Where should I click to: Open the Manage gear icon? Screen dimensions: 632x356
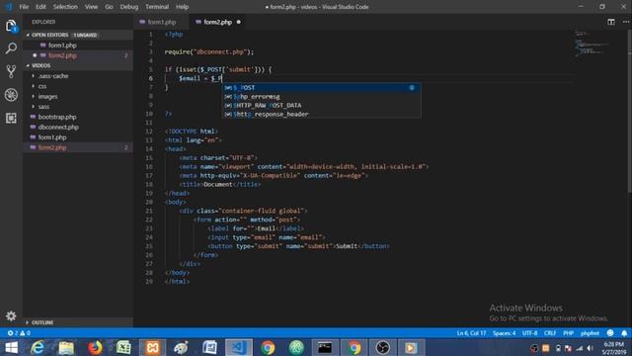(x=11, y=316)
